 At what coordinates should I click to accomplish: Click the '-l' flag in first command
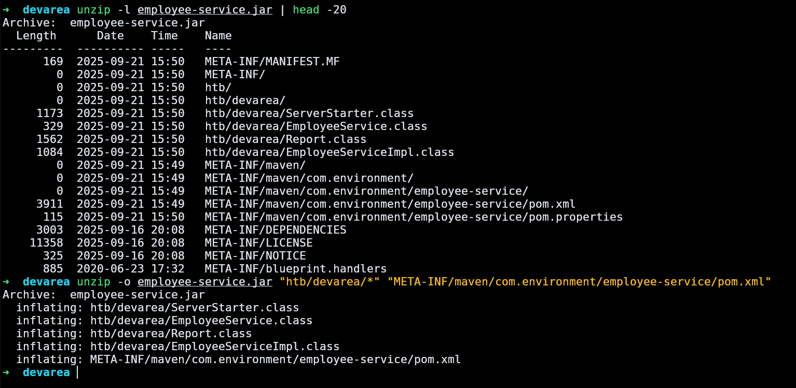pyautogui.click(x=124, y=10)
